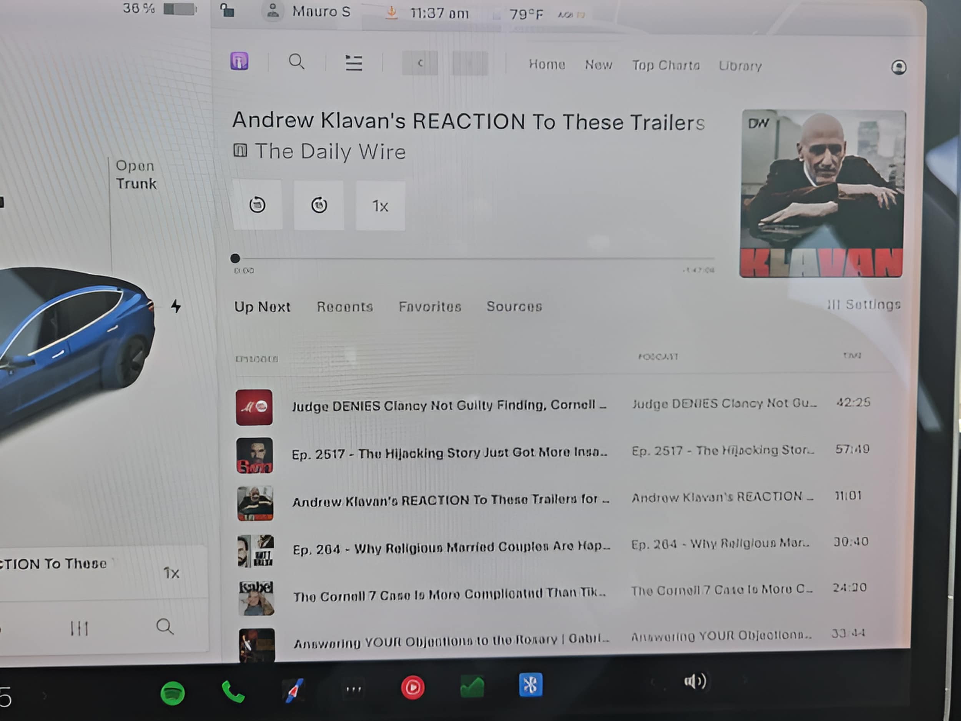This screenshot has width=961, height=721.
Task: Open the Apple Podcasts source icon
Action: (239, 61)
